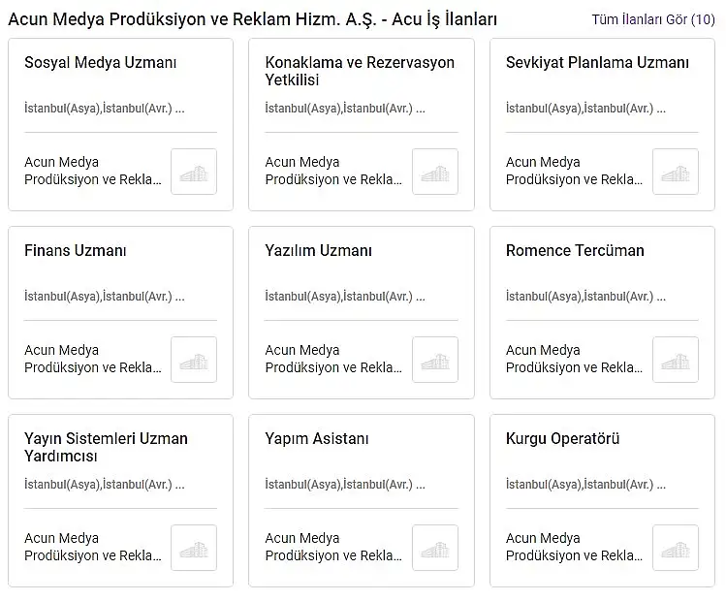
Task: Select the Romence Tercüman listing title
Action: tap(575, 250)
